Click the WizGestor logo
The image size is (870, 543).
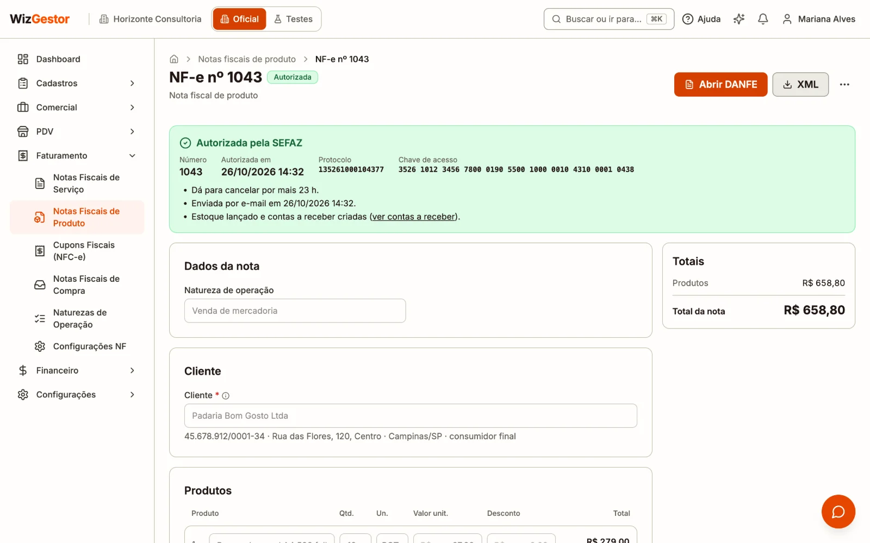point(40,19)
